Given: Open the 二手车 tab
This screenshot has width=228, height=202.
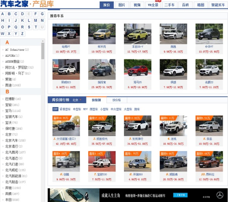Looking at the screenshot, I should (169, 5).
